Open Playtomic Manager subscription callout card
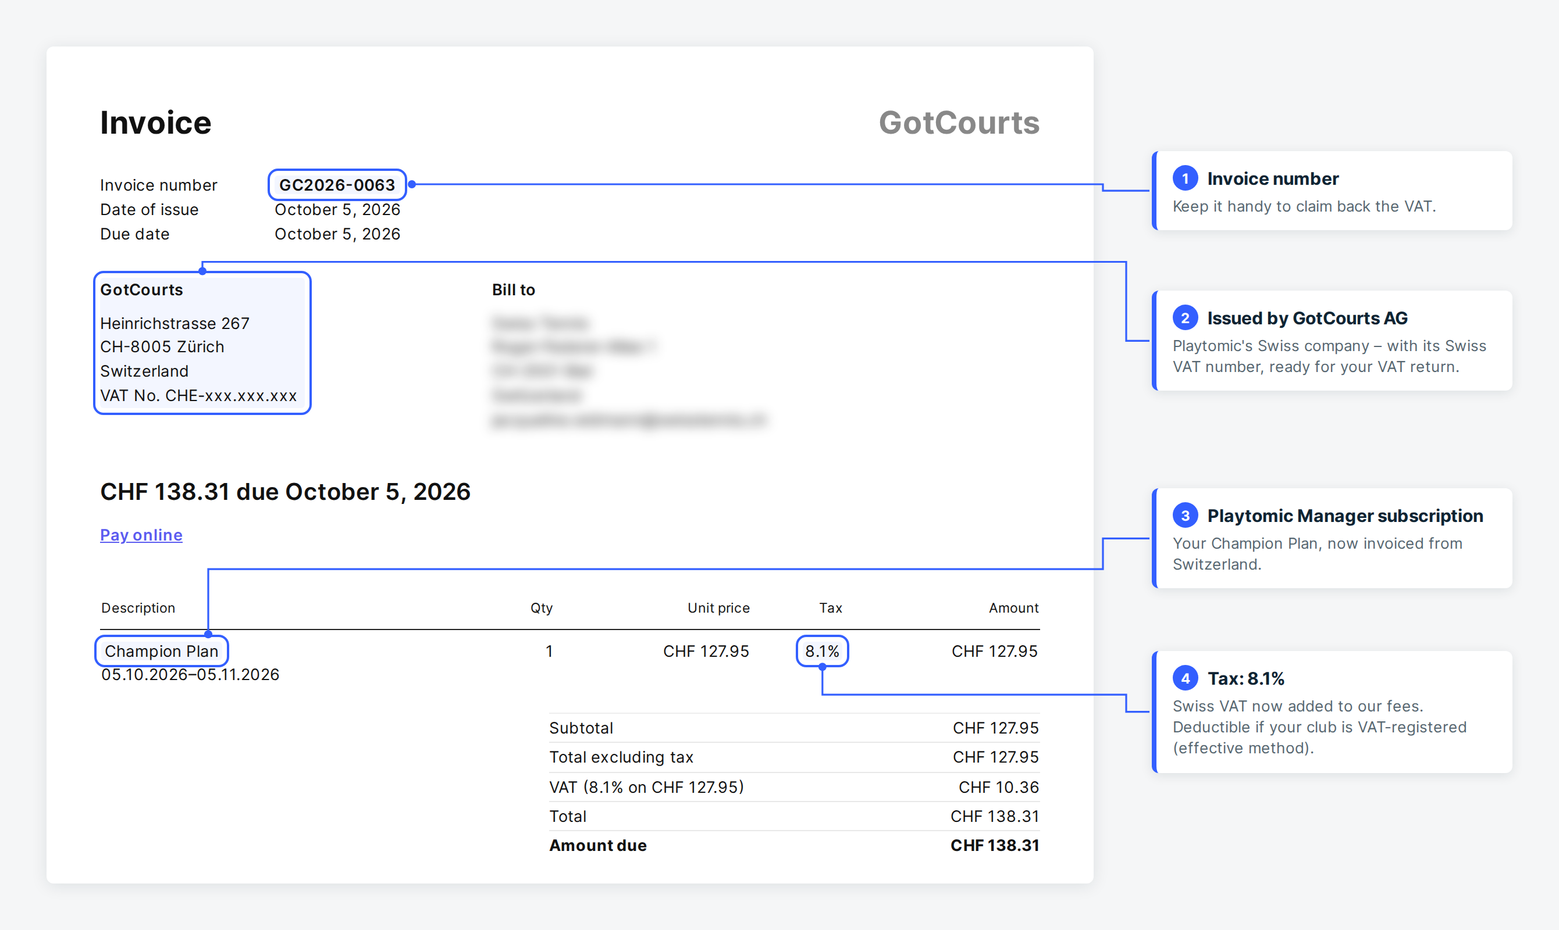Viewport: 1559px width, 930px height. pyautogui.click(x=1333, y=538)
